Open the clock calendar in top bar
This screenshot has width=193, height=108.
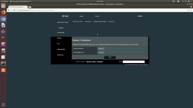[100, 1]
